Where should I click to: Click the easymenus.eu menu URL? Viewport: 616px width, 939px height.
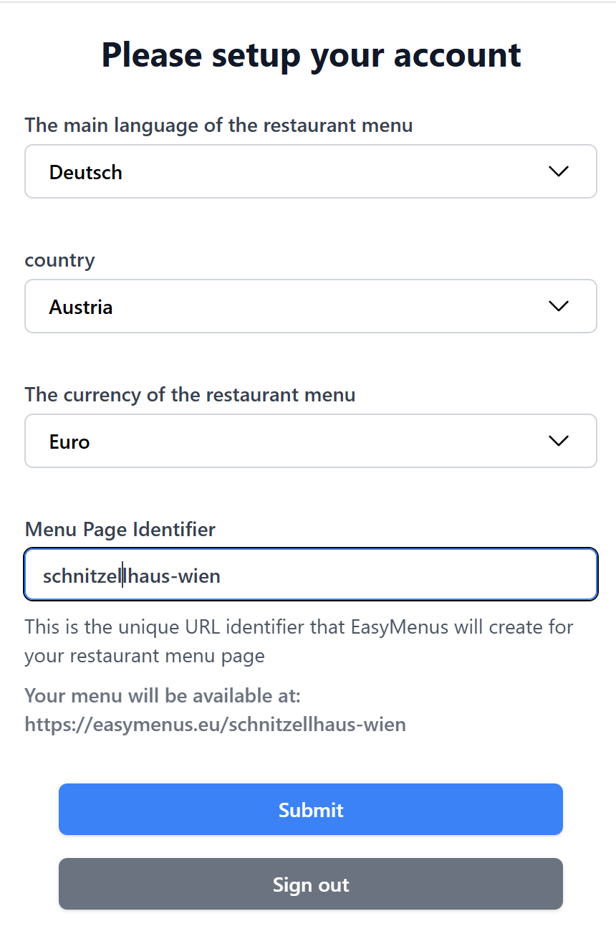215,724
